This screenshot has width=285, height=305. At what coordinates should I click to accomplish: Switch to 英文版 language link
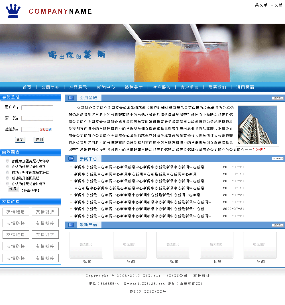pos(261,5)
